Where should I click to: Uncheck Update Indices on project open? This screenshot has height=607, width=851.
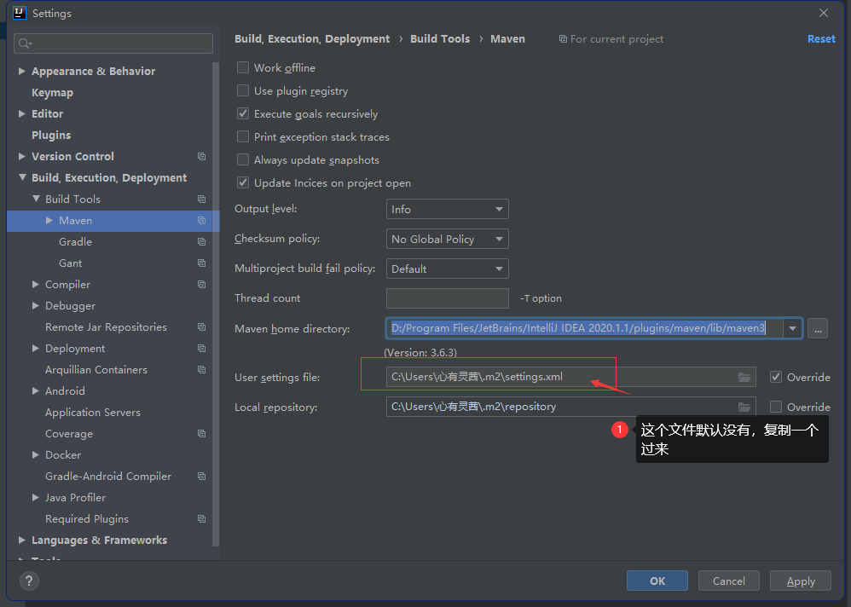pos(243,182)
